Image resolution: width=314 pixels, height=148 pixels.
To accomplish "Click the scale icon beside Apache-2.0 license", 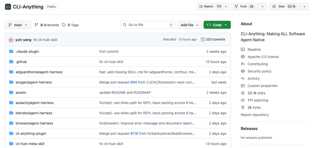I will point(243,57).
